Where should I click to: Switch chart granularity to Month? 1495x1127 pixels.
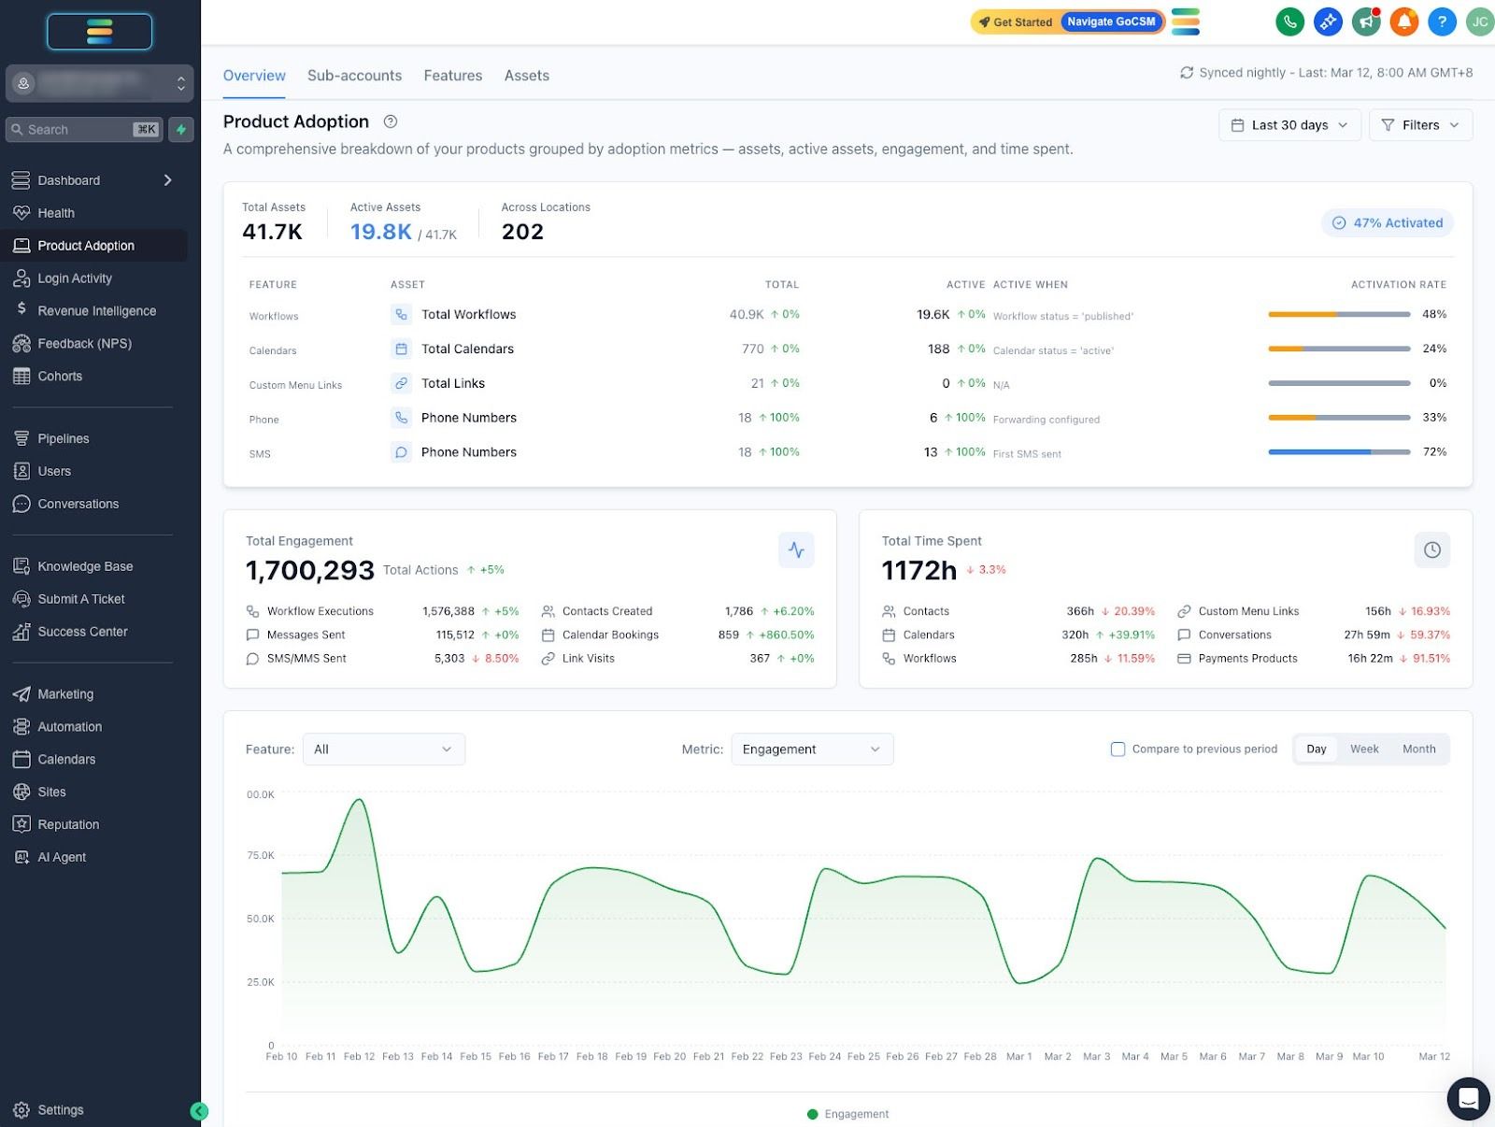point(1418,749)
